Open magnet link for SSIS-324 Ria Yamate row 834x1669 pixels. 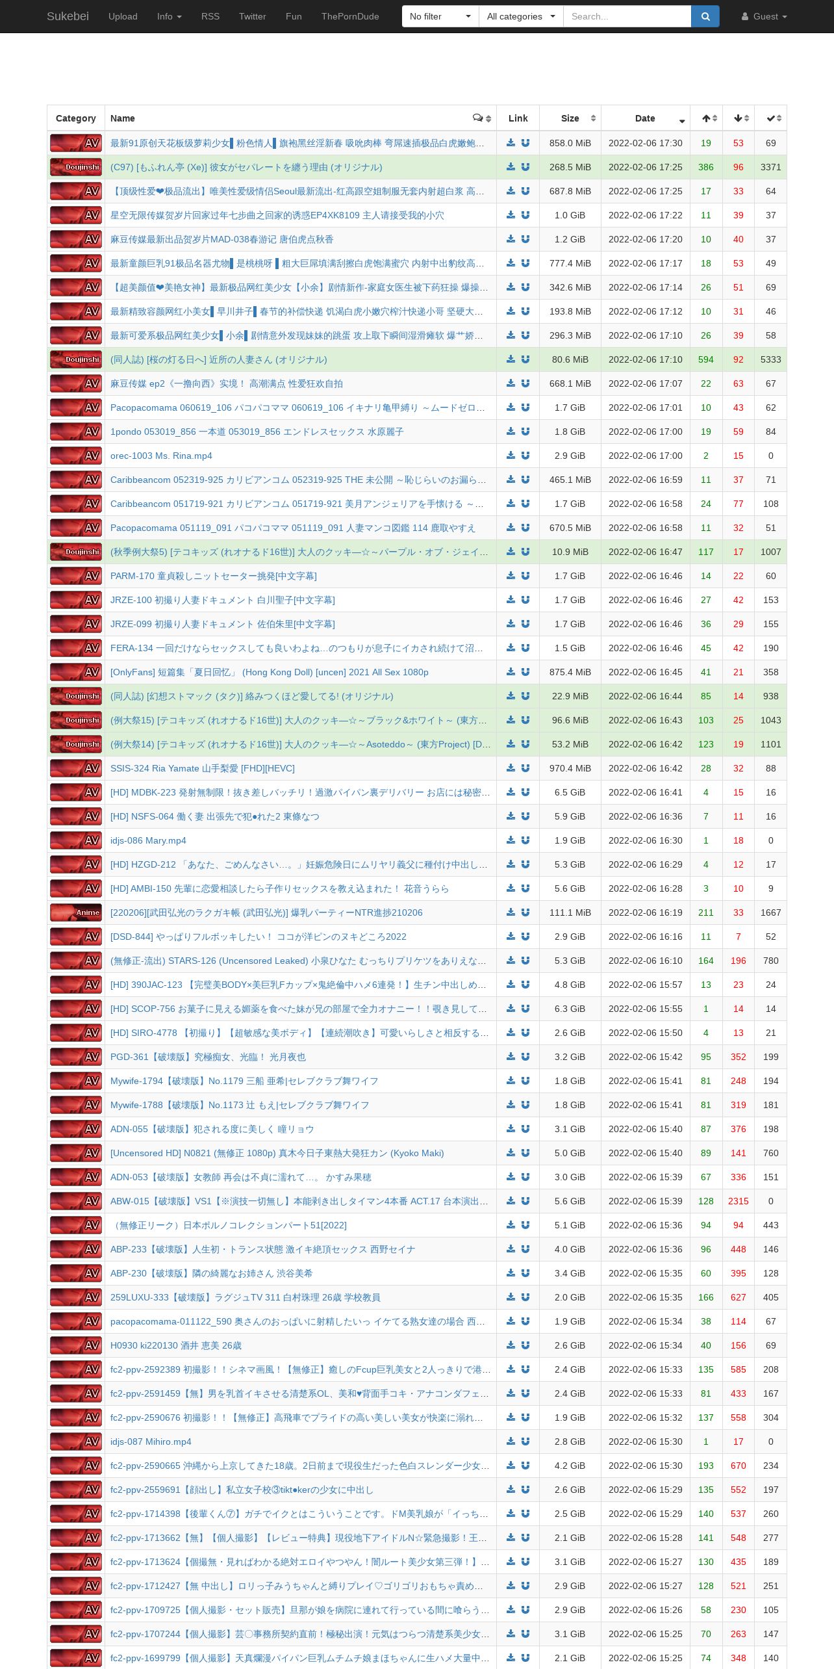525,768
